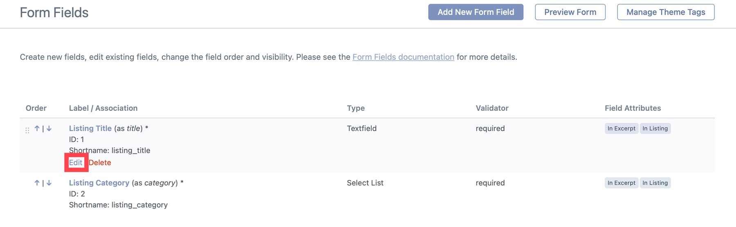736x227 pixels.
Task: Click In Listing tag for Listing Title
Action: pos(655,128)
